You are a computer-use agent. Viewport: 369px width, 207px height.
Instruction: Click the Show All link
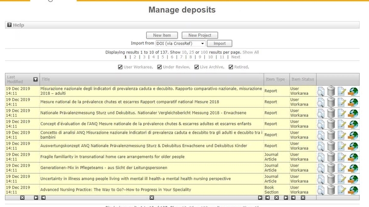click(x=250, y=52)
